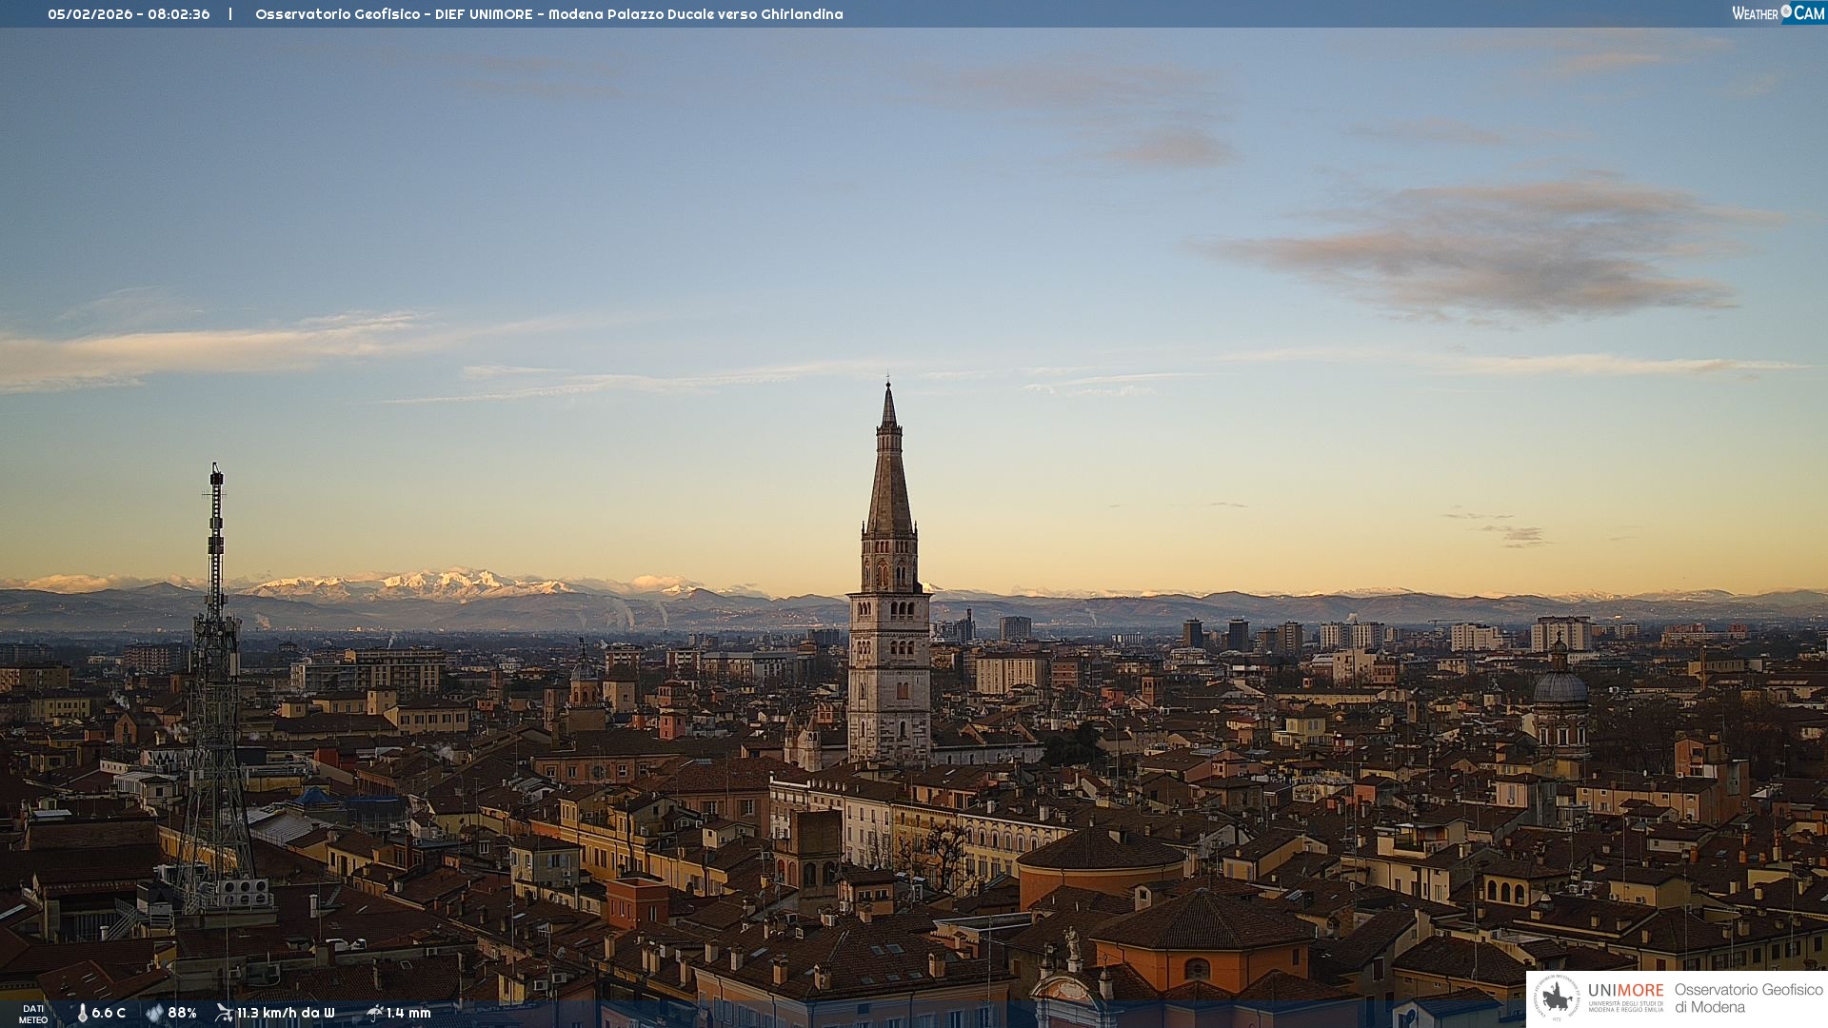Click the 11.3 km/h da W reading
1828x1028 pixels.
tap(286, 1013)
